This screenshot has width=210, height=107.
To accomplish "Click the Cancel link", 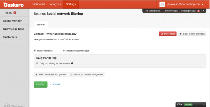I will (56, 84).
